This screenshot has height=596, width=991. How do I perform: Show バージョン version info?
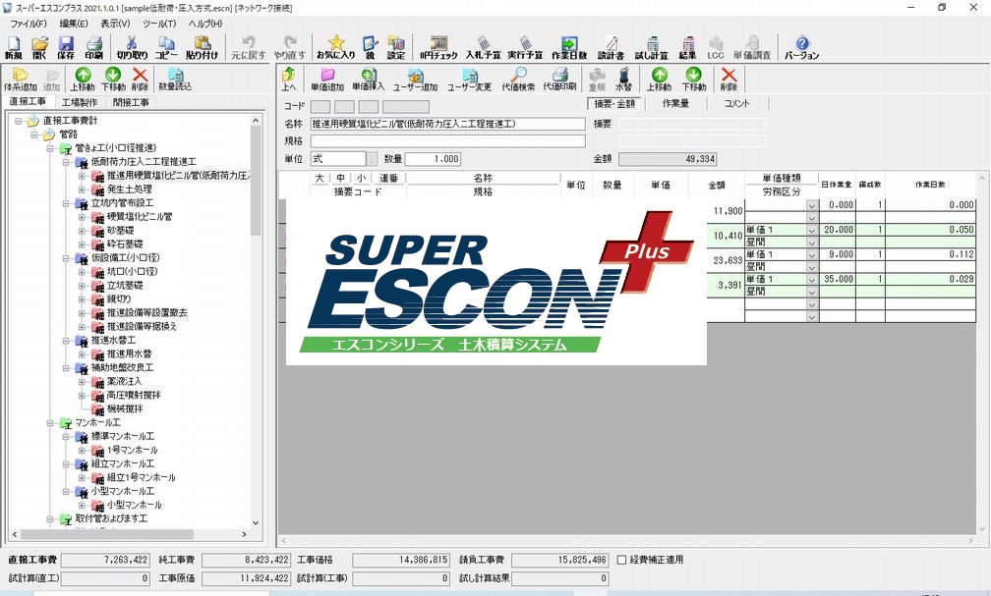click(802, 48)
